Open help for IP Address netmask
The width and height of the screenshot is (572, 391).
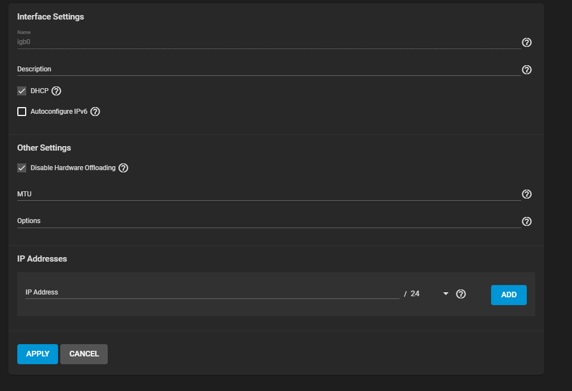(461, 294)
